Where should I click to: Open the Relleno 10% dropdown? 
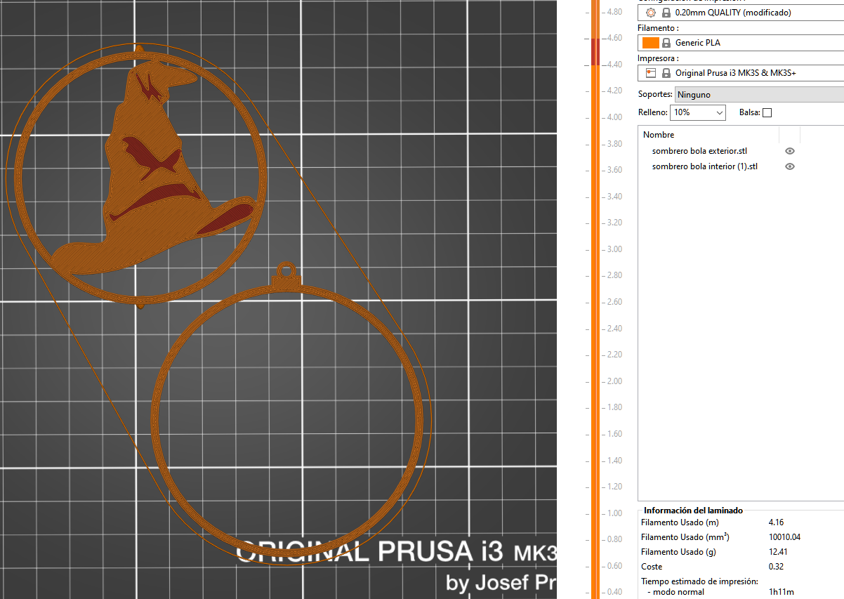point(699,112)
